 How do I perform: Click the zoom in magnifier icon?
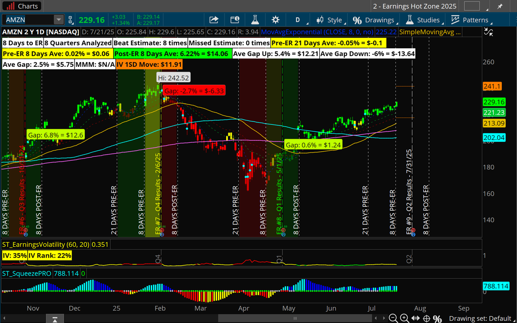[x=404, y=318]
